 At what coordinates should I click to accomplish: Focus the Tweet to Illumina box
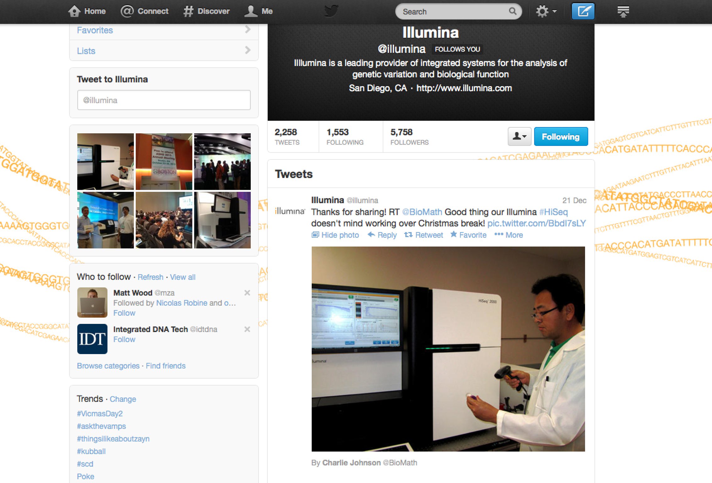point(164,100)
